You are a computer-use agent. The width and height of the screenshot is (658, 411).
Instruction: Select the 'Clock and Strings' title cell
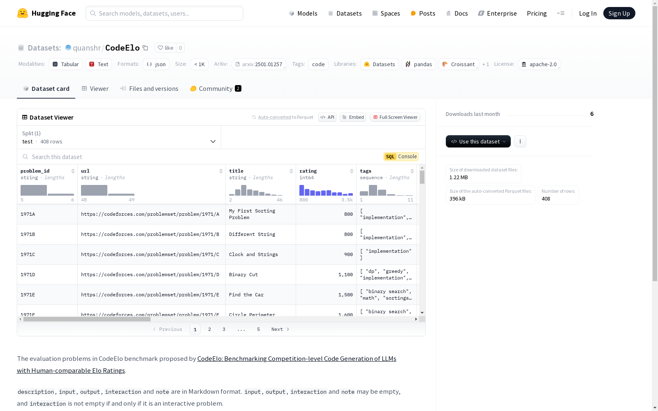point(261,254)
